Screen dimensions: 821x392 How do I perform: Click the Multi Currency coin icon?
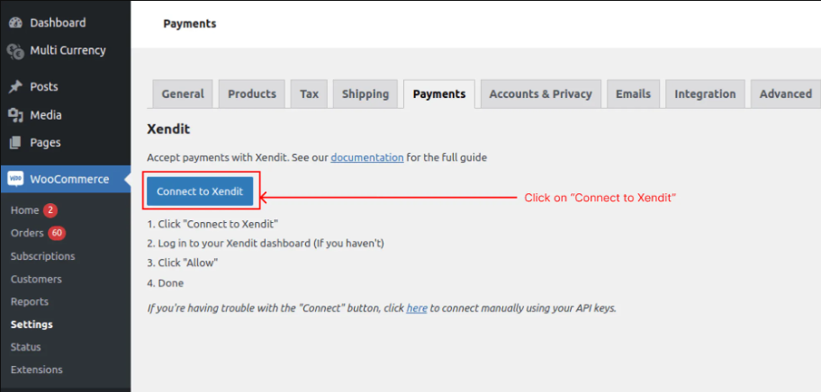[15, 50]
